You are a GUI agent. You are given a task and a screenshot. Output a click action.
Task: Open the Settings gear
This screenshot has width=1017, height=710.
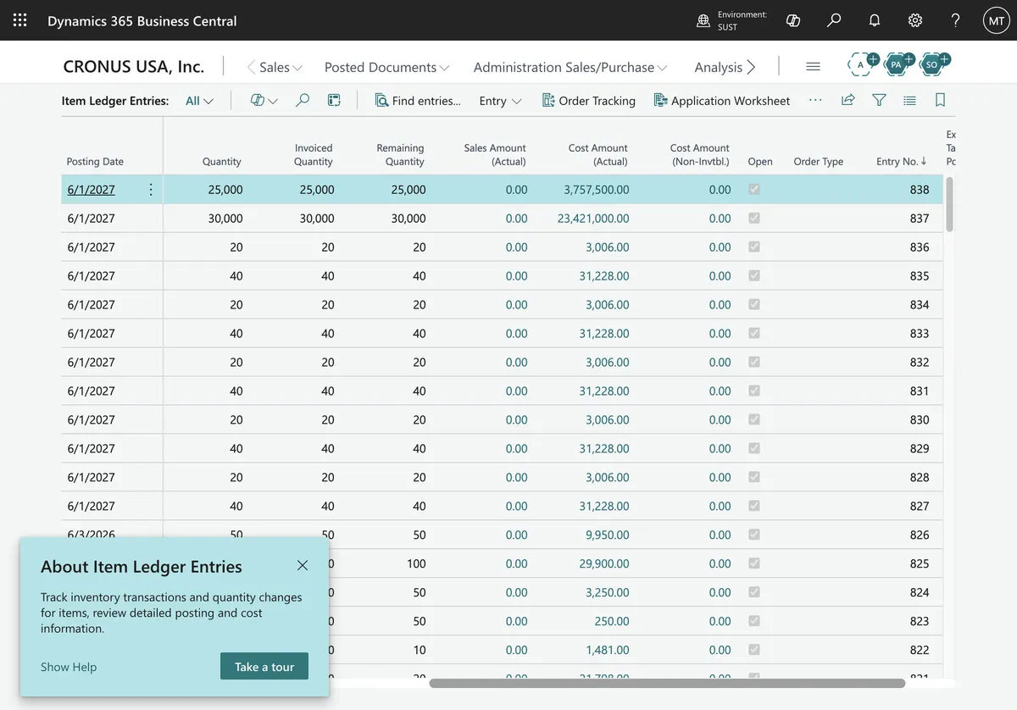[915, 20]
